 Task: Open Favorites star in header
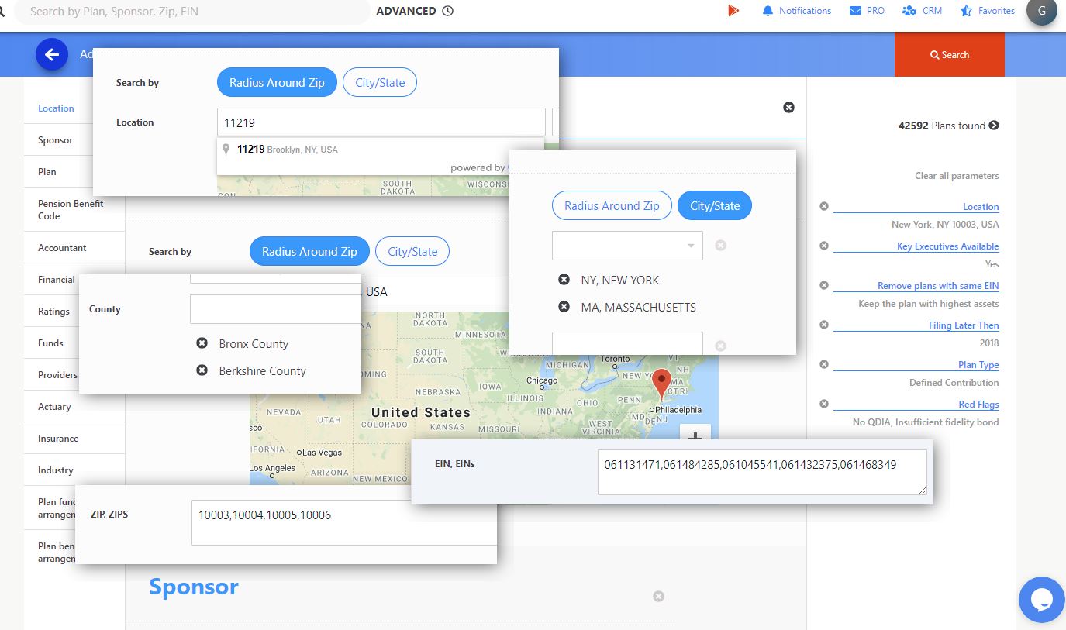tap(966, 11)
